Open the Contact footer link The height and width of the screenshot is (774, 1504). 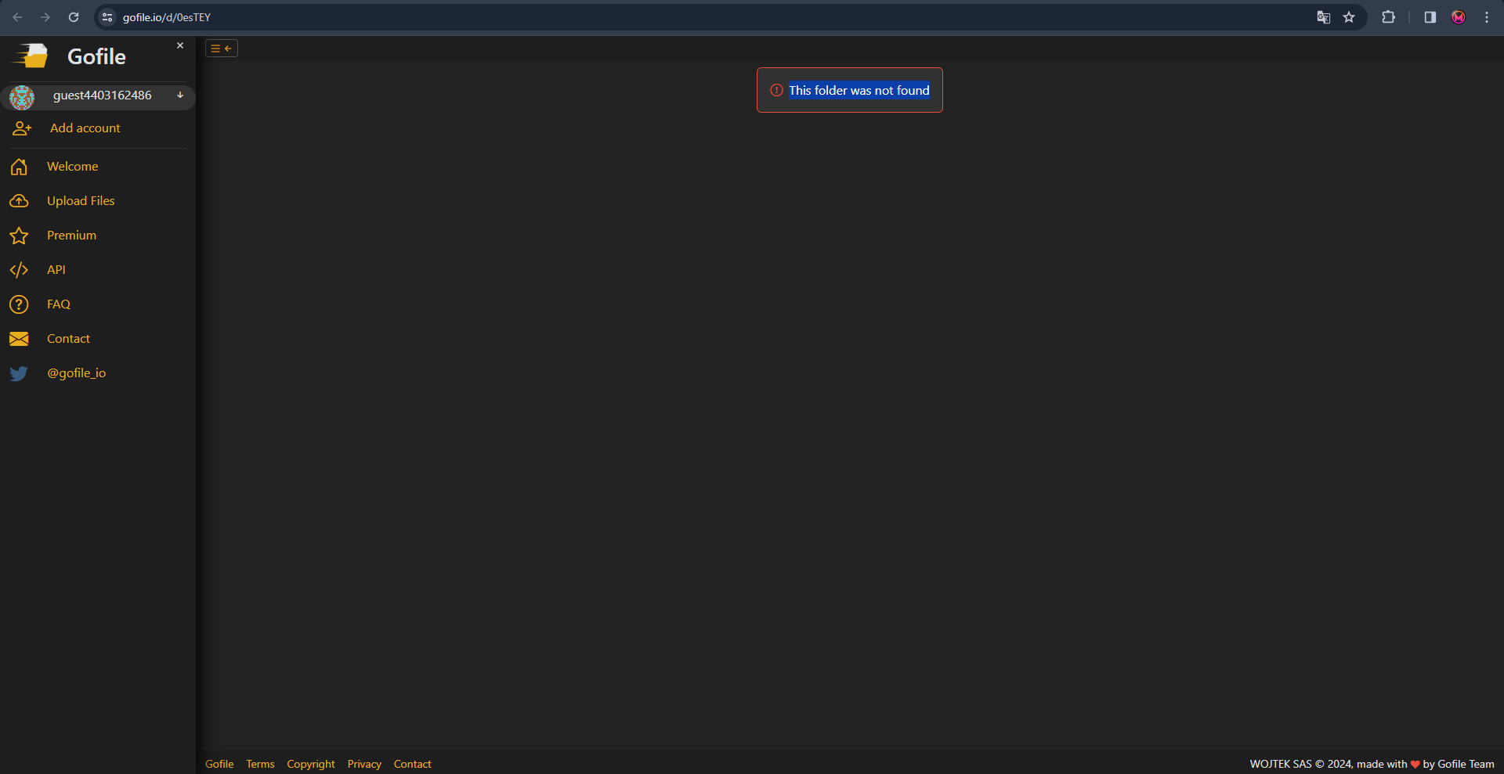[413, 764]
